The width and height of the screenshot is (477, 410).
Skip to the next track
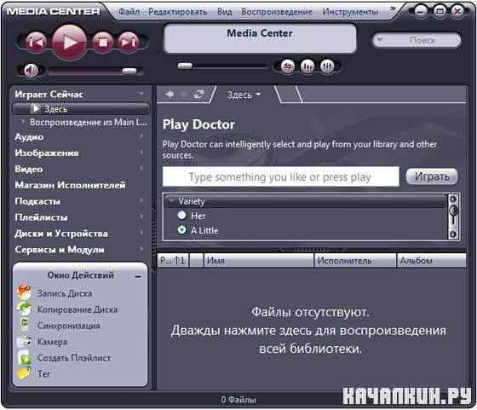tap(129, 43)
